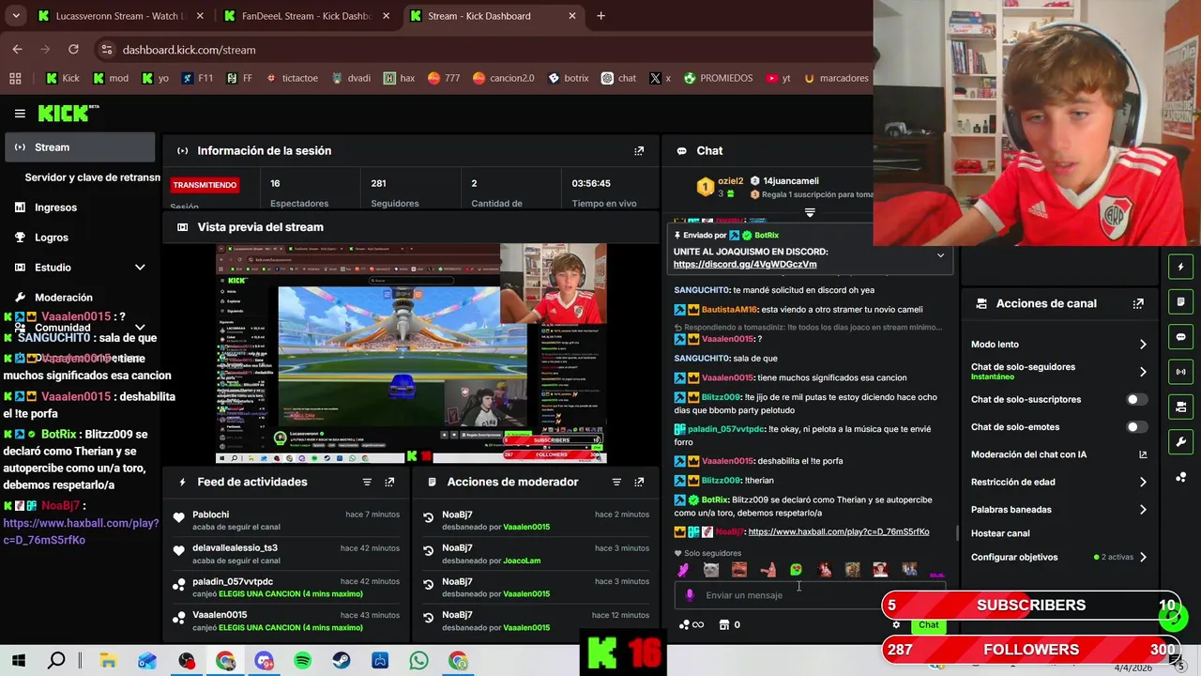The width and height of the screenshot is (1201, 676).
Task: Switch to FanDeeeL Stream Kick Dashboard tab
Action: pos(307,16)
